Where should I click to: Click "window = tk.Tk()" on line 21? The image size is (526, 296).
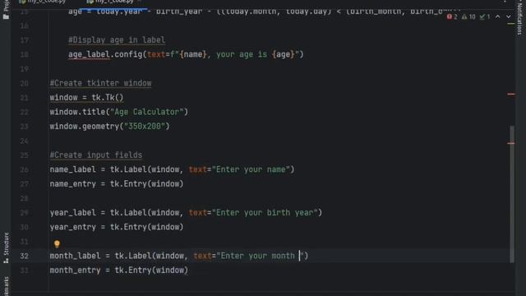click(86, 98)
